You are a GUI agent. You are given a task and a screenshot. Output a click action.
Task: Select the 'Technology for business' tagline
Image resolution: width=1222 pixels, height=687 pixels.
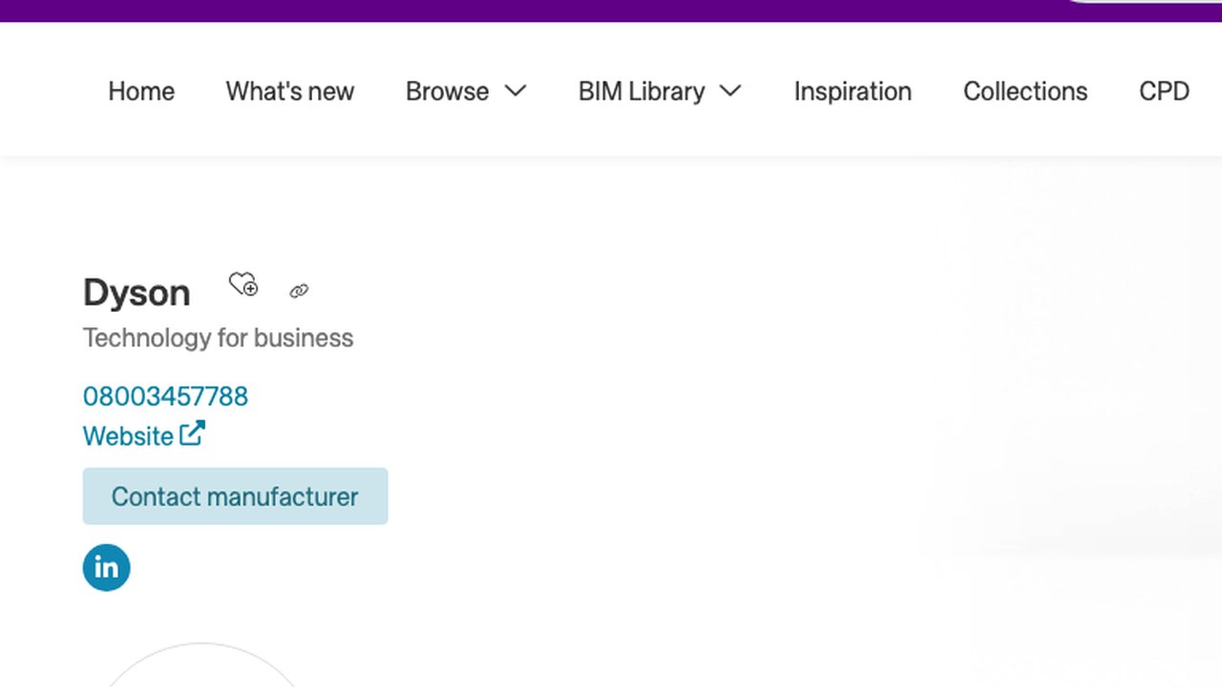coord(218,338)
